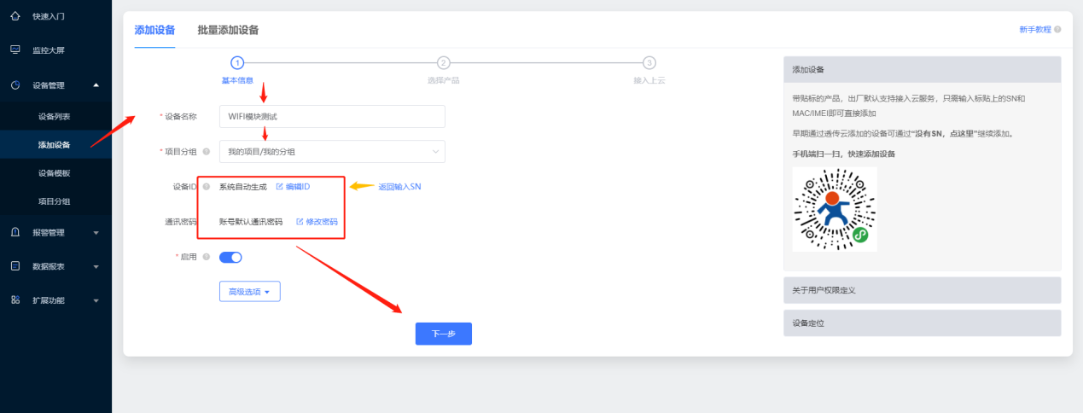
Task: Expand the 高级选项 dropdown button
Action: (249, 292)
